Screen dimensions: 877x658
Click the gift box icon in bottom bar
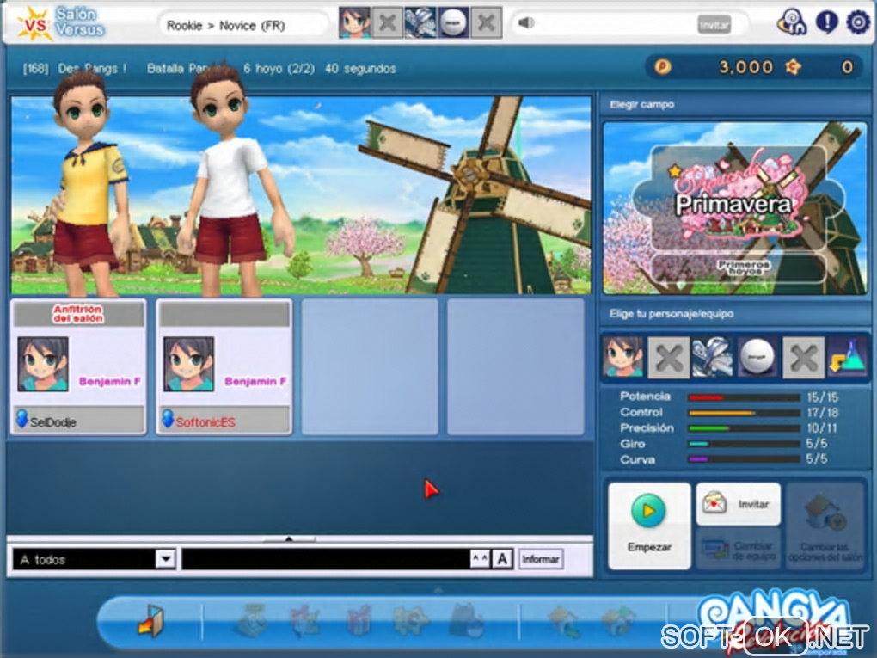point(359,620)
